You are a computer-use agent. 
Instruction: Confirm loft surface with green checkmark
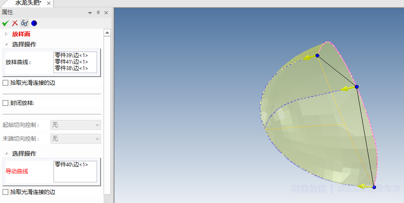pos(5,23)
